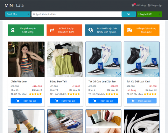Click the Sản phẩm uy tín banner

pyautogui.click(x=26, y=30)
